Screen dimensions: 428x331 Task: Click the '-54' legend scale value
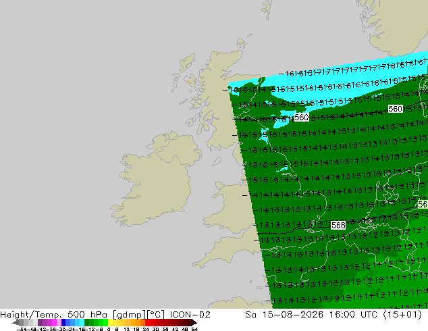[x=22, y=329]
